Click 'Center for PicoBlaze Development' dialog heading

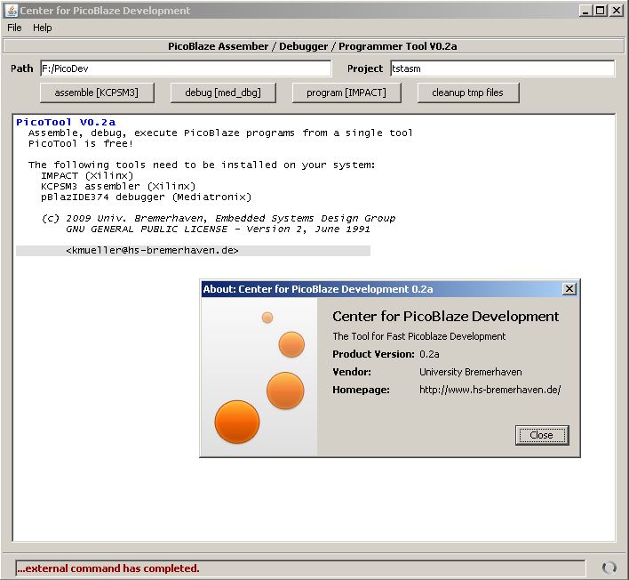click(445, 317)
